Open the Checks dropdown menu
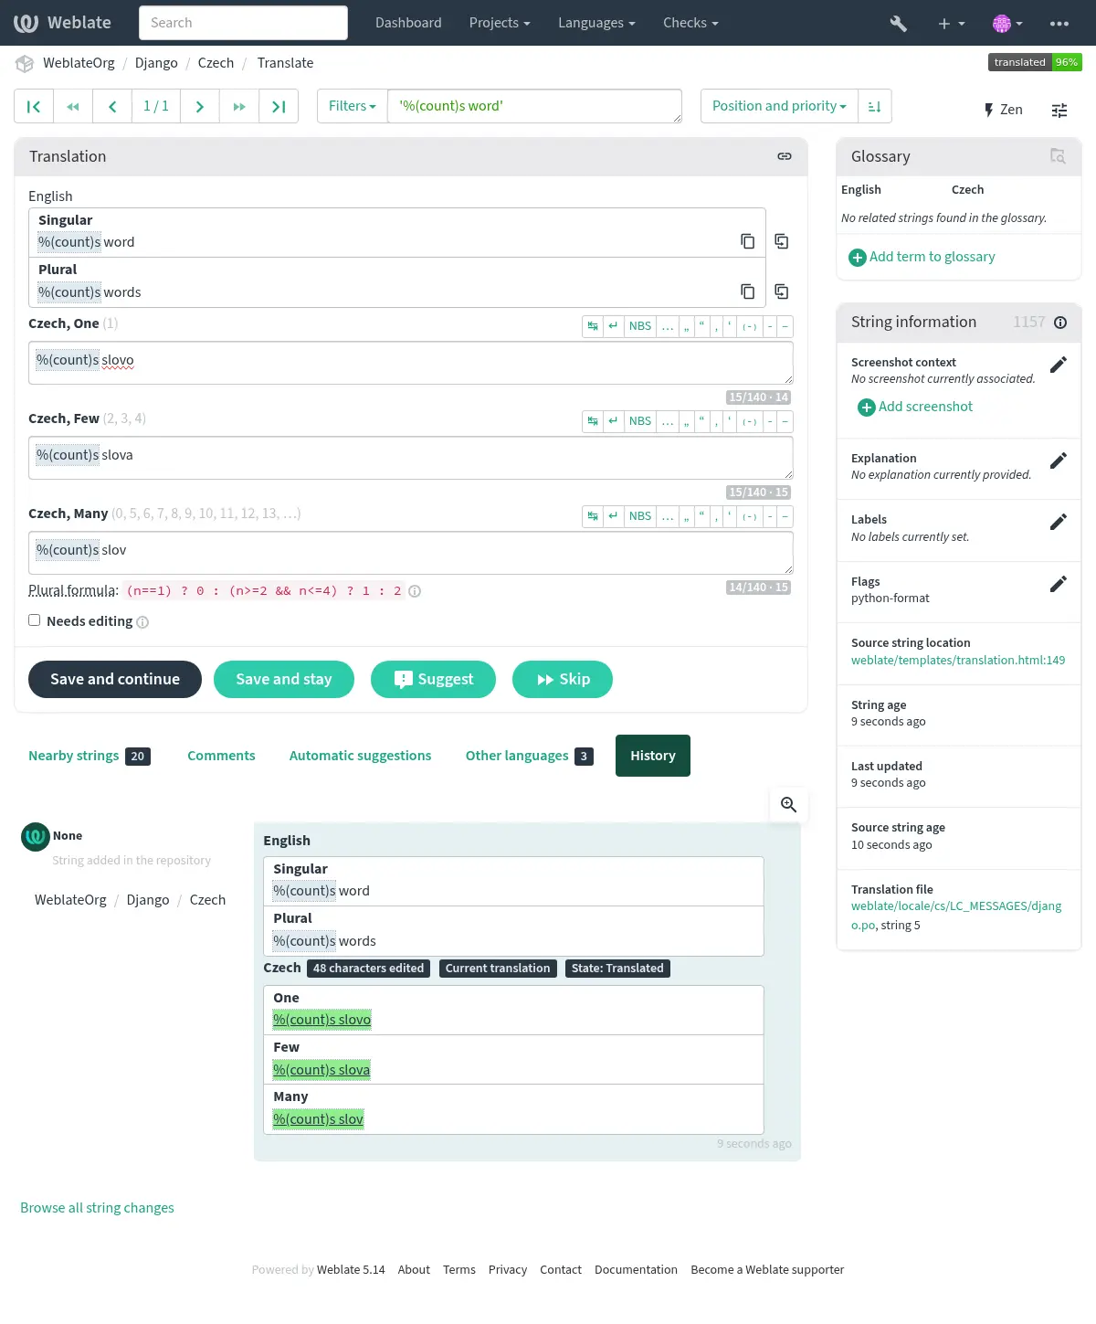 pos(690,23)
